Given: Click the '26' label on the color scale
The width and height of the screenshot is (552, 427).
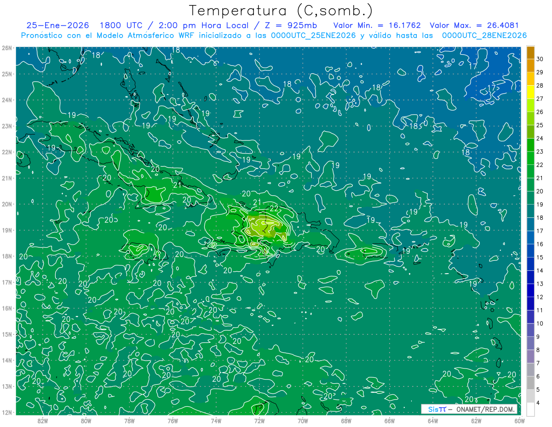Looking at the screenshot, I should [540, 112].
